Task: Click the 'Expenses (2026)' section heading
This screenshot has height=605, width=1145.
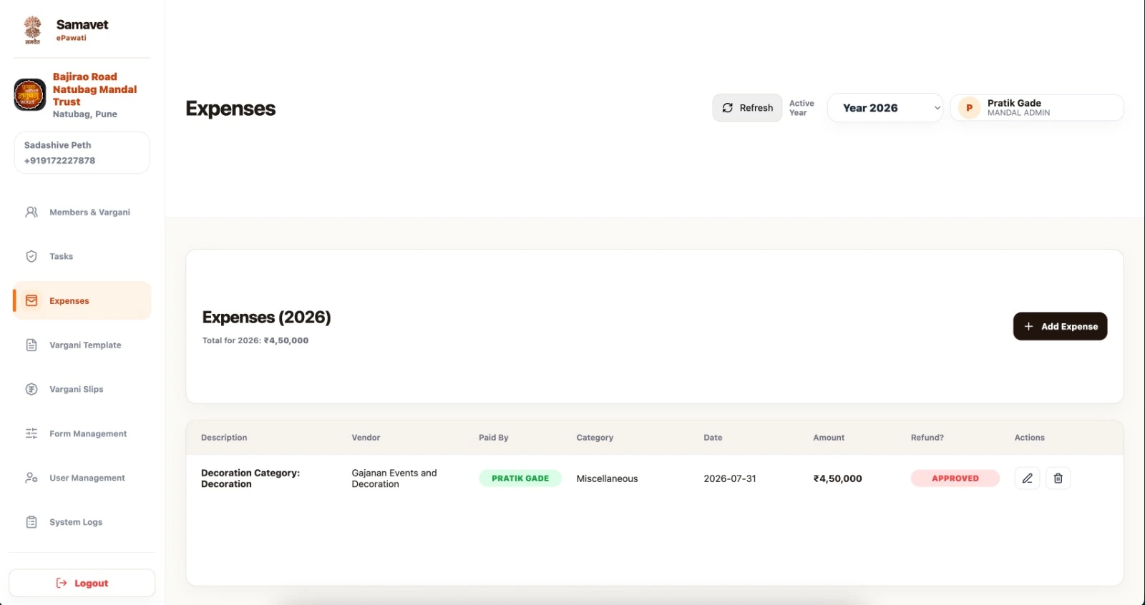Action: (266, 318)
